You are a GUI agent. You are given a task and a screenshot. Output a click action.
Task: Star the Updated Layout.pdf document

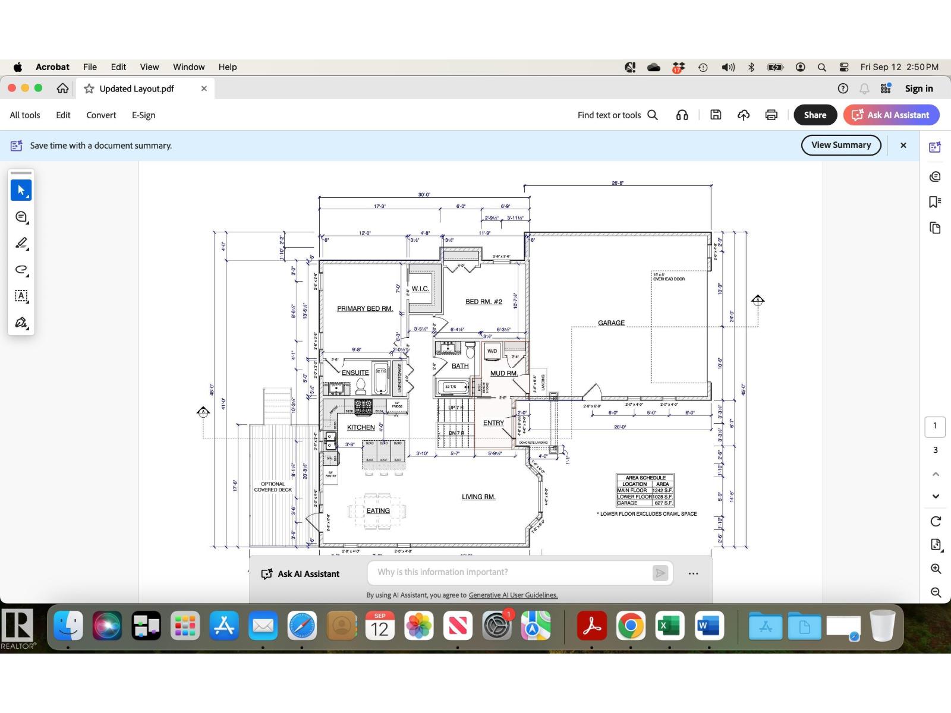[89, 89]
